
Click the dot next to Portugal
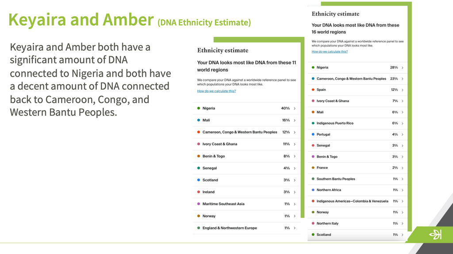[313, 134]
